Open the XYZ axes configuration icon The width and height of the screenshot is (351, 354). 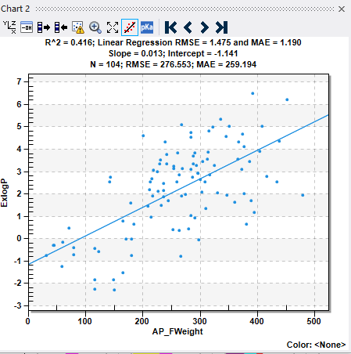[9, 27]
